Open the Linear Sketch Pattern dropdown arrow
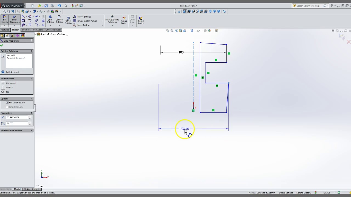The image size is (351, 197). [x=103, y=21]
